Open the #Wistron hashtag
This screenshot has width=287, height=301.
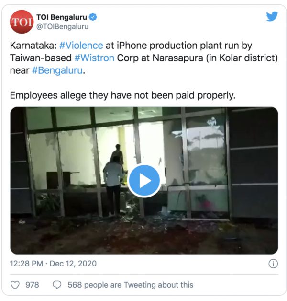pyautogui.click(x=94, y=58)
